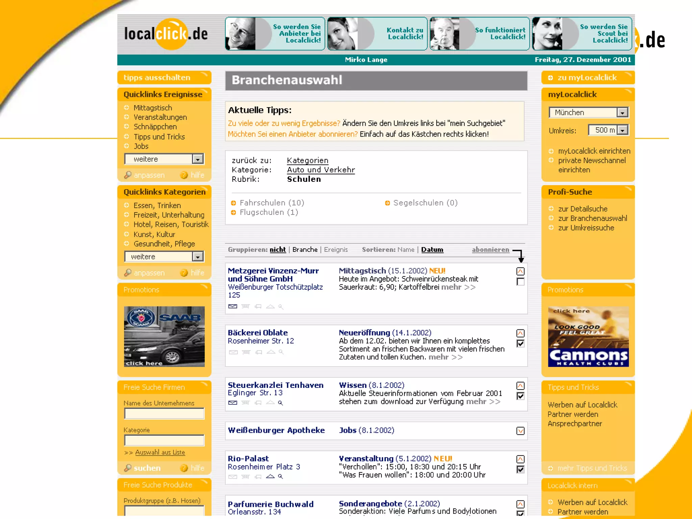692x519 pixels.
Task: Uncheck subscription box for Bäckerei Oblate
Action: click(x=520, y=344)
